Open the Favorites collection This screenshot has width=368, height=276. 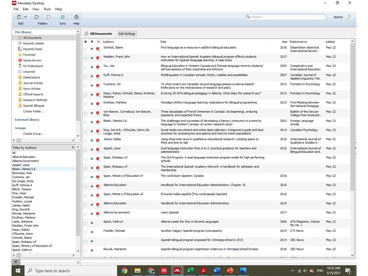coord(29,55)
